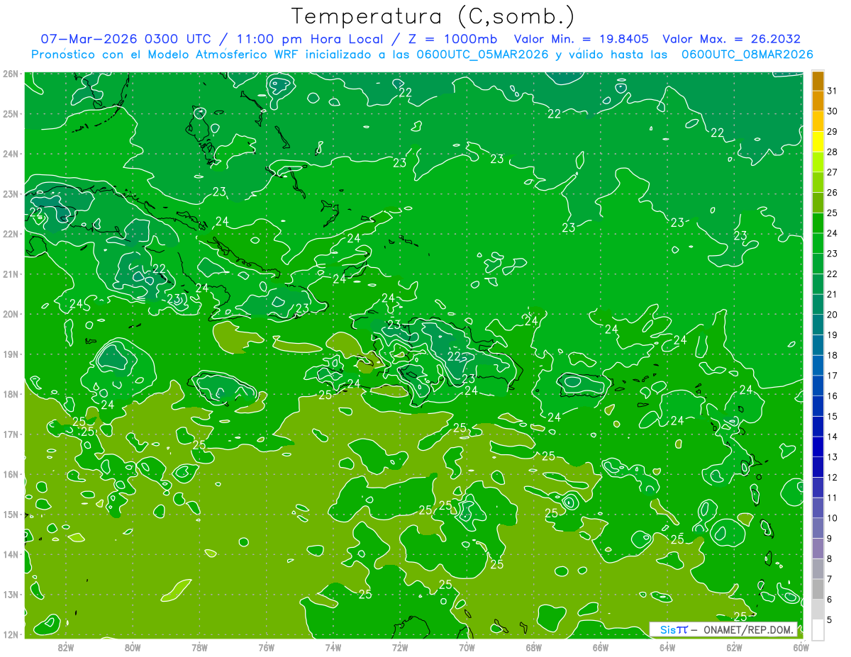Screen dimensions: 851x657
Task: Click the '74W' longitude axis label
Action: coord(333,647)
